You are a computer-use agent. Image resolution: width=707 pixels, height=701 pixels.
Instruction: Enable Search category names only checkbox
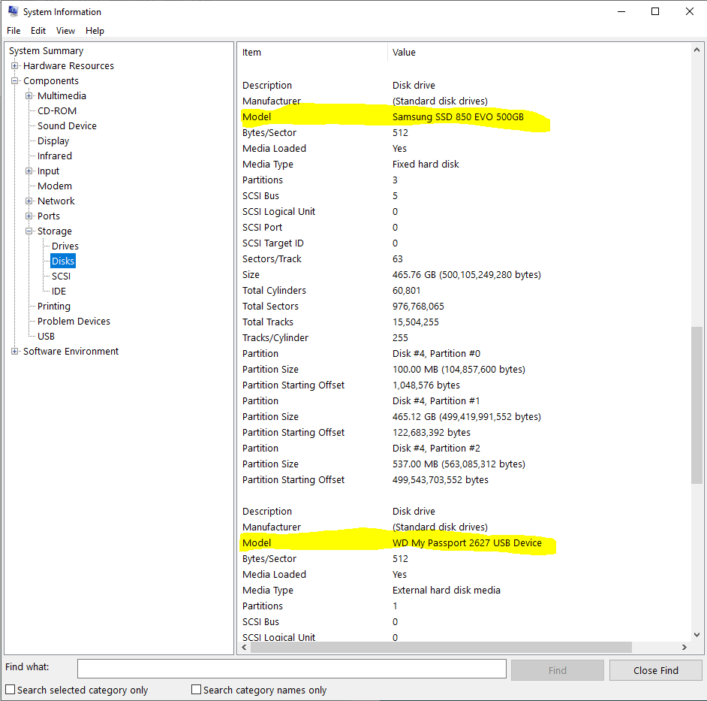(x=196, y=690)
